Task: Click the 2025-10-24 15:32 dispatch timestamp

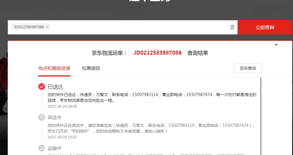Action: pos(62,137)
